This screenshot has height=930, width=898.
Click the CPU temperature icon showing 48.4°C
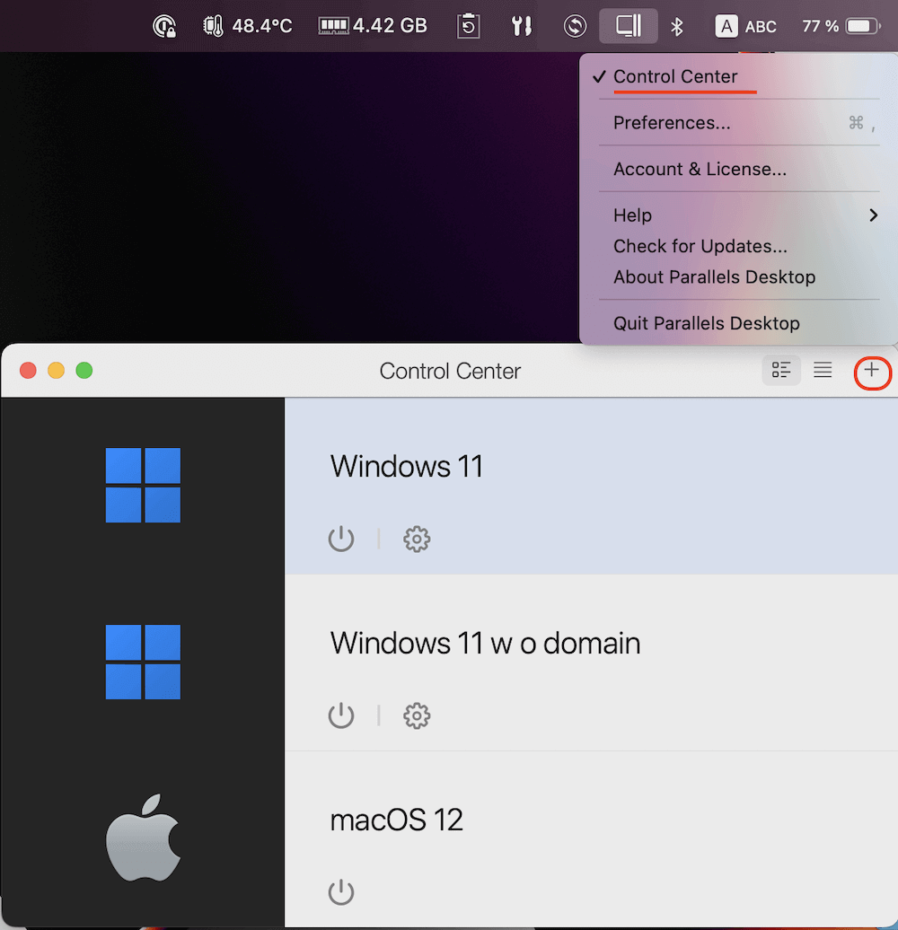coord(213,26)
